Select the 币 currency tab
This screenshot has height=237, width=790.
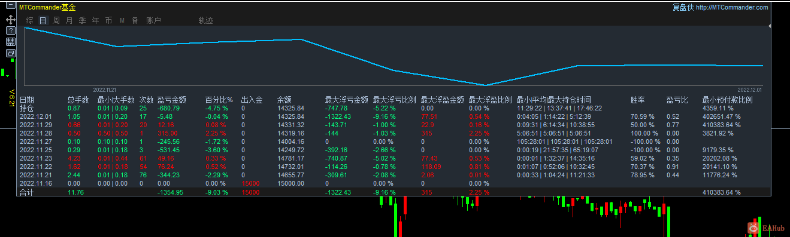coord(109,20)
